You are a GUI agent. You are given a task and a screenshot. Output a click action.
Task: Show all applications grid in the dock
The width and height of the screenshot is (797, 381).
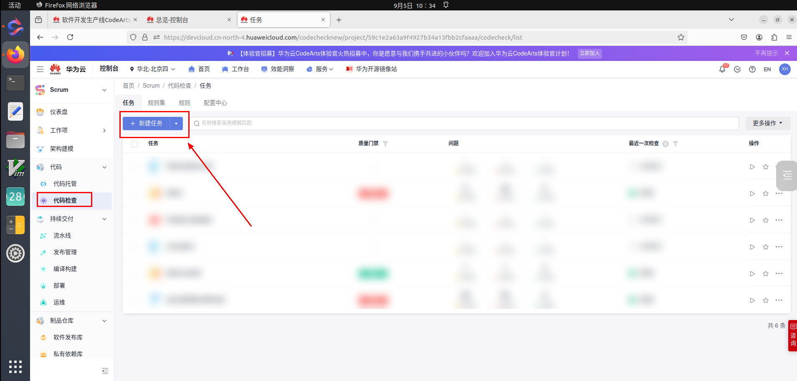[x=15, y=366]
